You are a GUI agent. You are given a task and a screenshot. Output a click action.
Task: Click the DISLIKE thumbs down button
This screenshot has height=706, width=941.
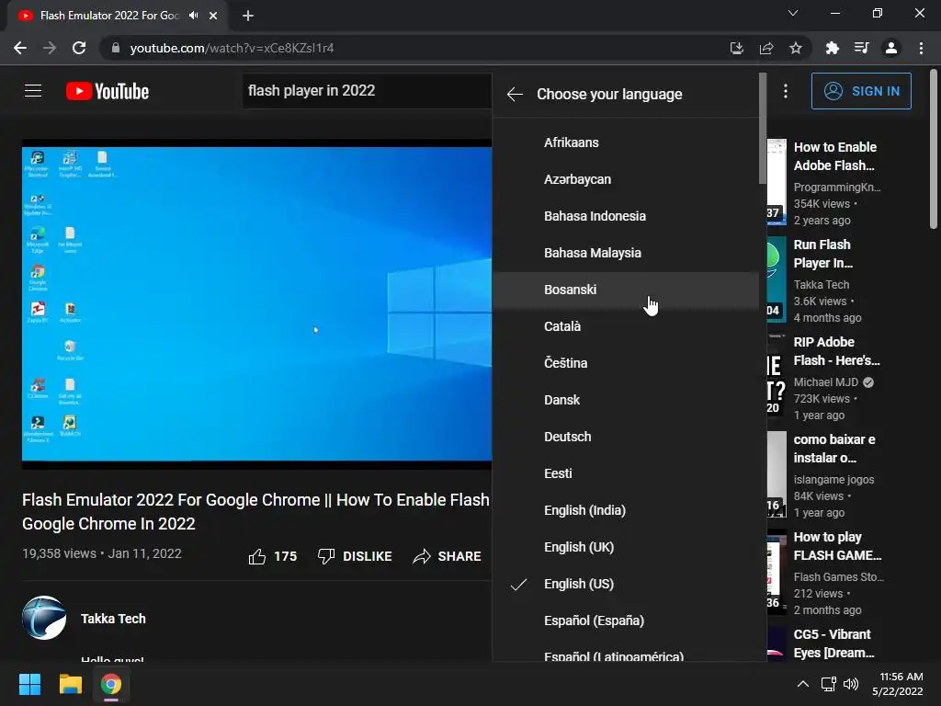[355, 556]
